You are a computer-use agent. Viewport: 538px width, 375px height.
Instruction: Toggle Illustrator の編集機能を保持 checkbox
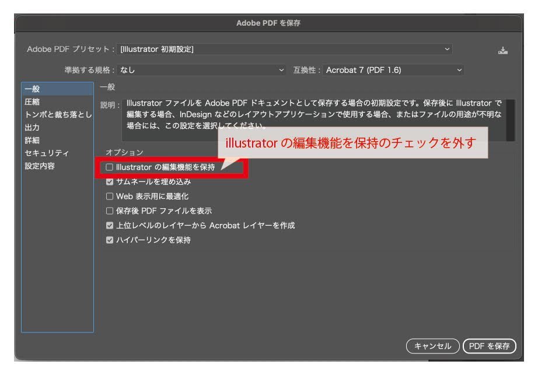tap(110, 167)
